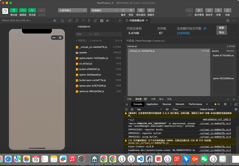Switch to the 终端 terminal tab
239x166 pixels.
coord(169,99)
